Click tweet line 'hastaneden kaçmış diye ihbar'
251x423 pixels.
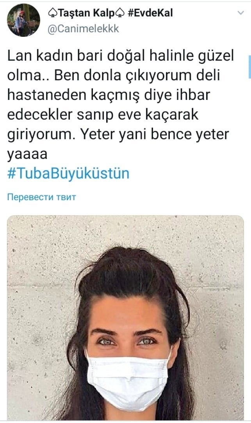click(109, 95)
